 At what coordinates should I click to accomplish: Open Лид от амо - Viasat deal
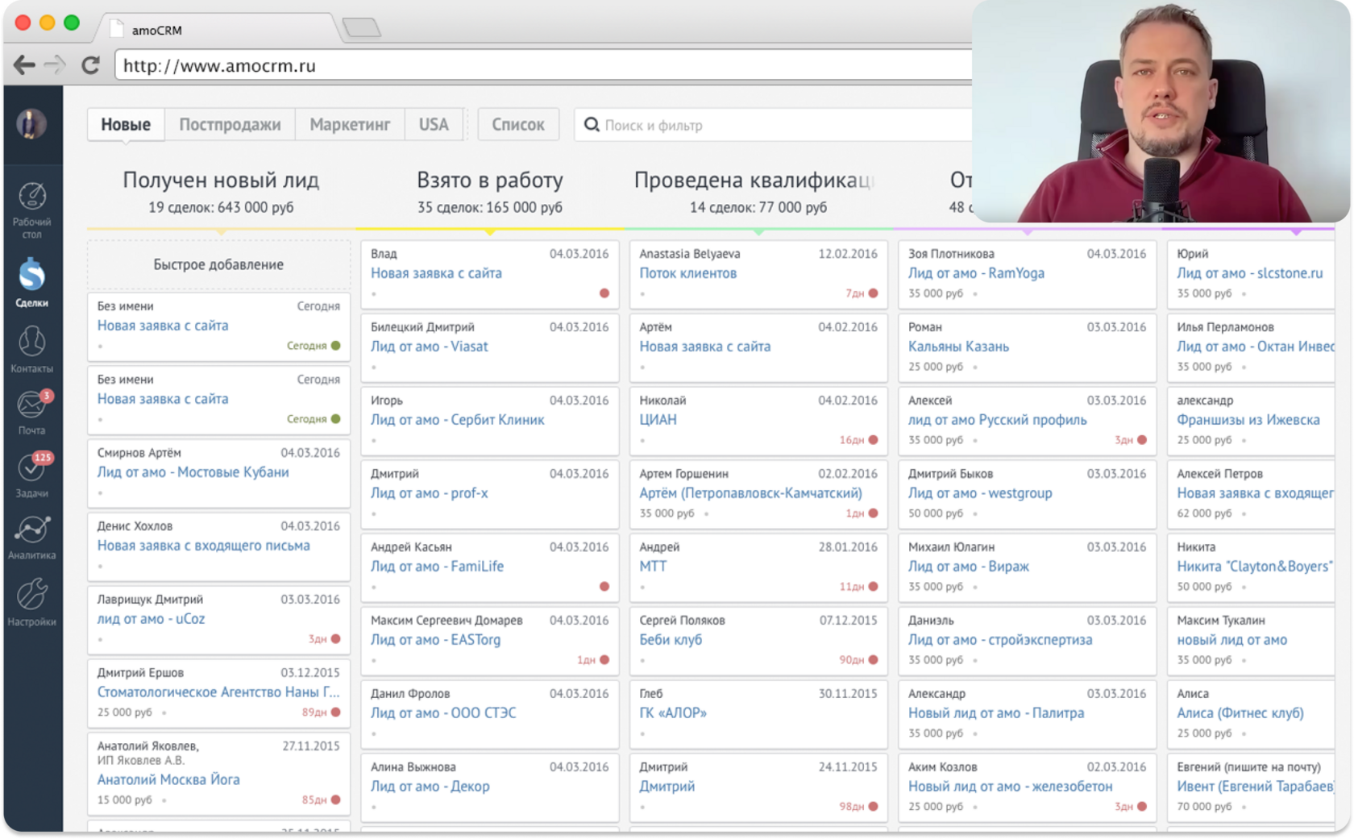(x=430, y=347)
